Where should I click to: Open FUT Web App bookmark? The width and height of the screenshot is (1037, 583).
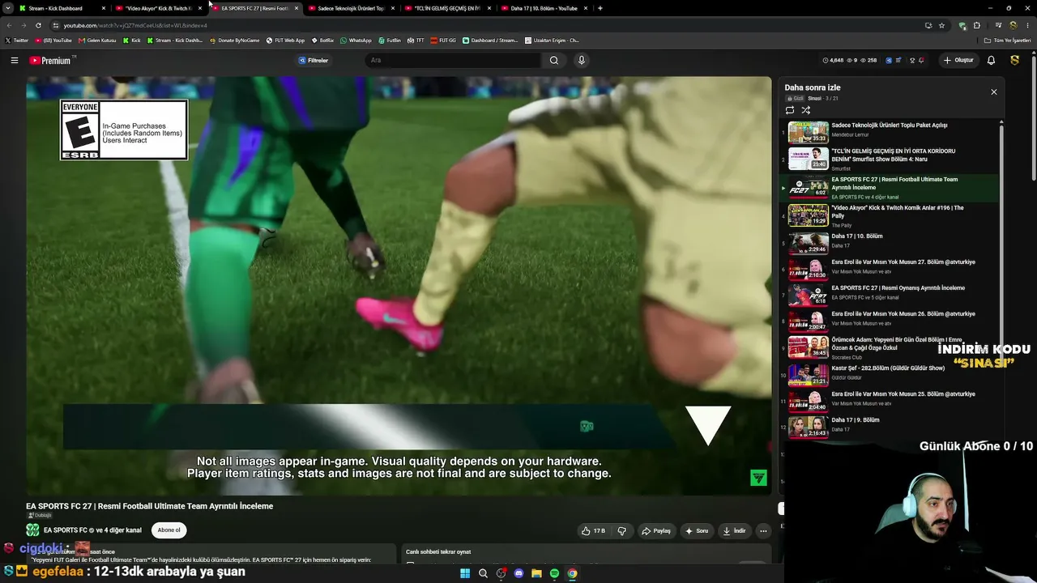(286, 40)
